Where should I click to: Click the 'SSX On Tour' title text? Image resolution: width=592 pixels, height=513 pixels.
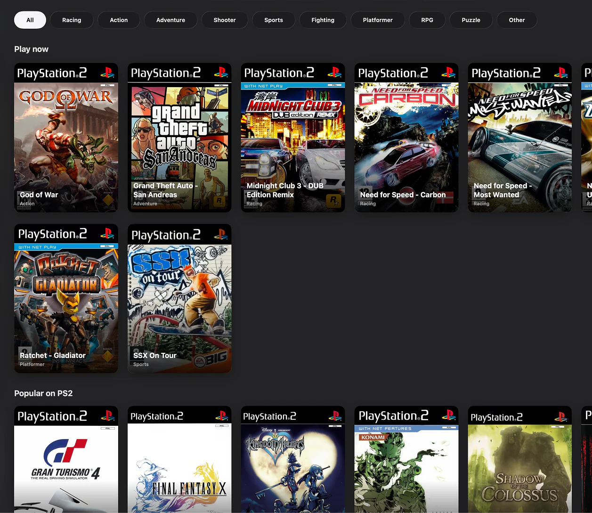tap(155, 355)
